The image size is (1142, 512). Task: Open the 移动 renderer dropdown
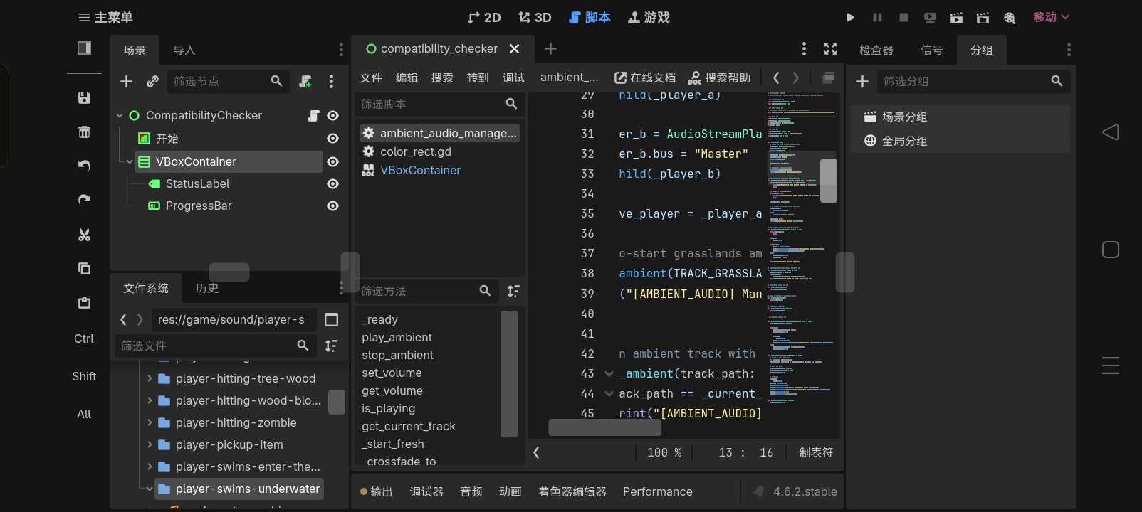point(1051,17)
